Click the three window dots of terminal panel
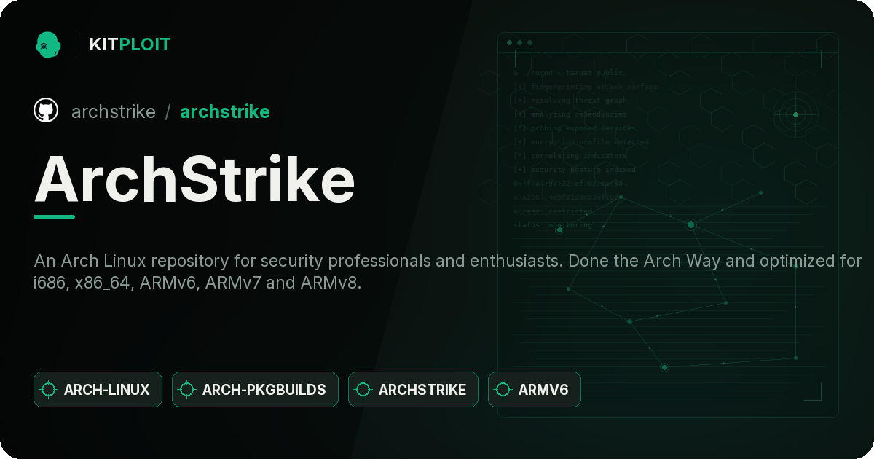874x459 pixels. click(x=519, y=43)
